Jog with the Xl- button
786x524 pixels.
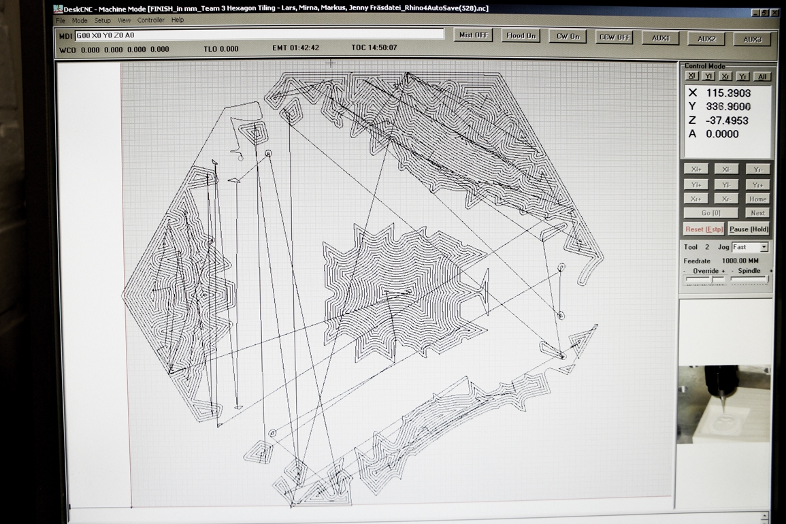coord(726,169)
